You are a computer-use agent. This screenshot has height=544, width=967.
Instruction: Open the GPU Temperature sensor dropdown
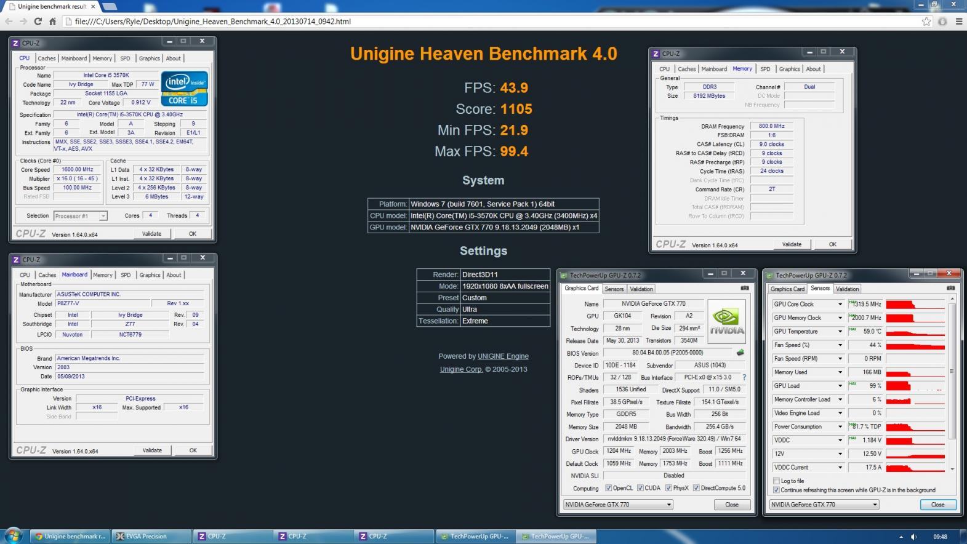click(x=840, y=331)
